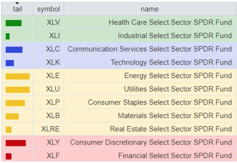Click the small green tail bar for XLI
Viewport: 237px width, 163px height.
click(8, 36)
